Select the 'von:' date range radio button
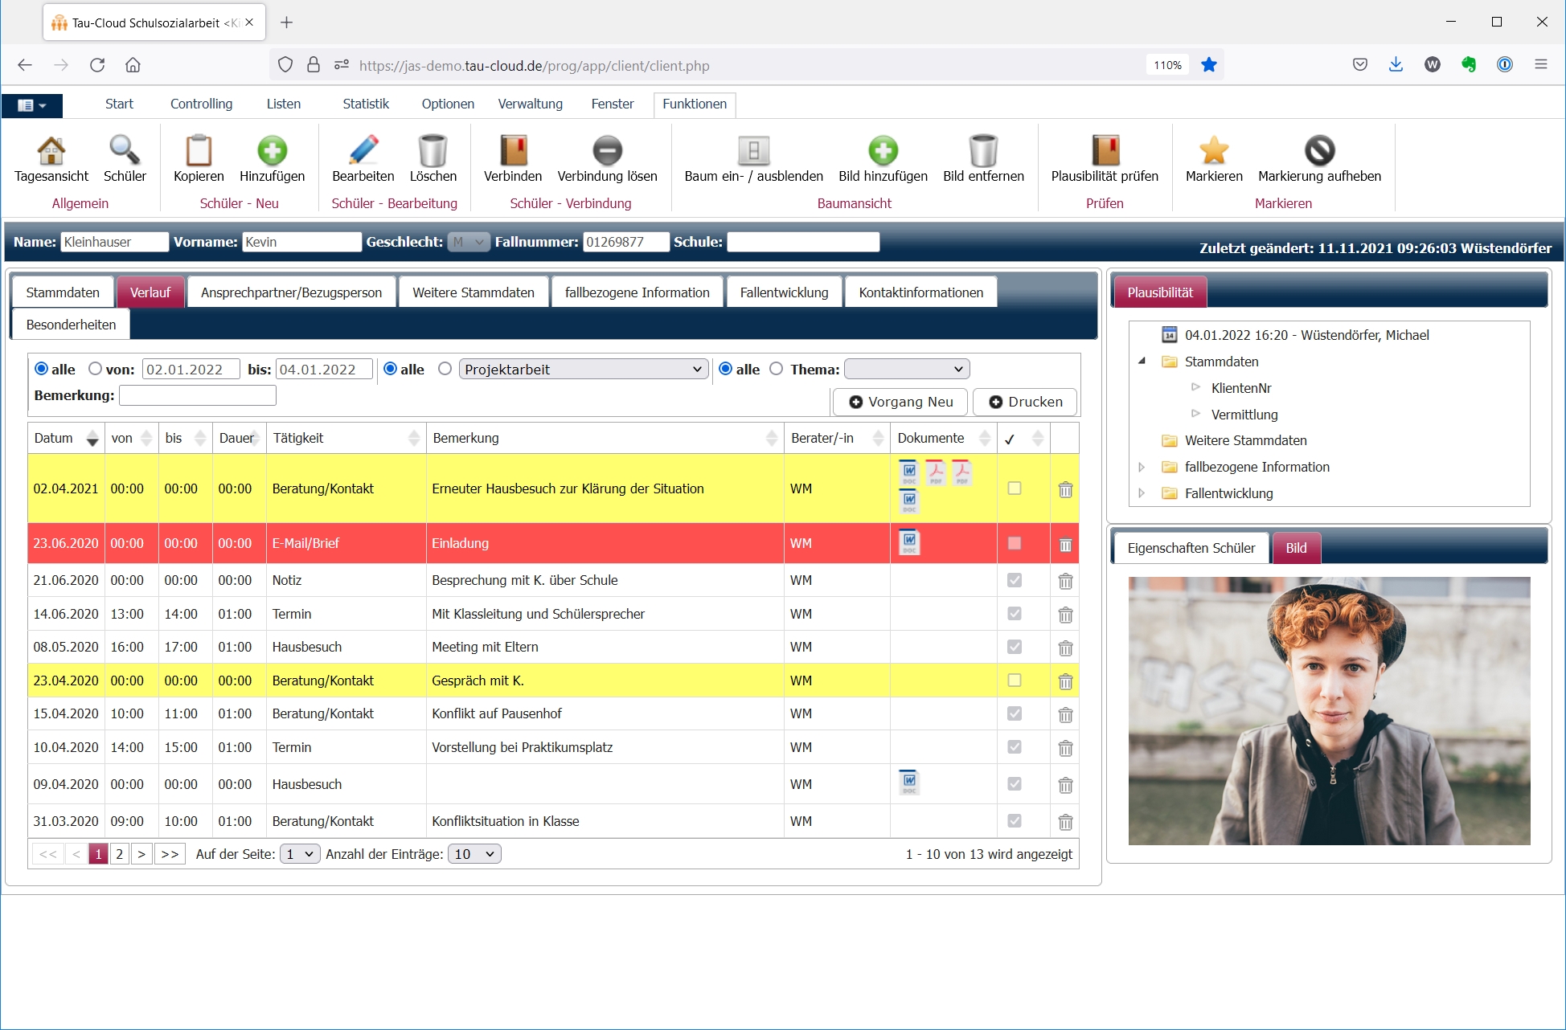 96,369
